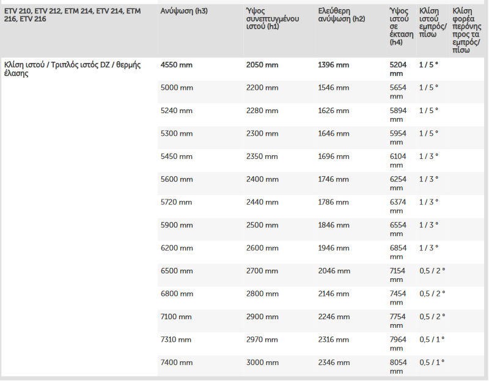489x381 pixels.
Task: Select the 'Κλίση φορέα περόνης' column header
Action: coord(466,31)
